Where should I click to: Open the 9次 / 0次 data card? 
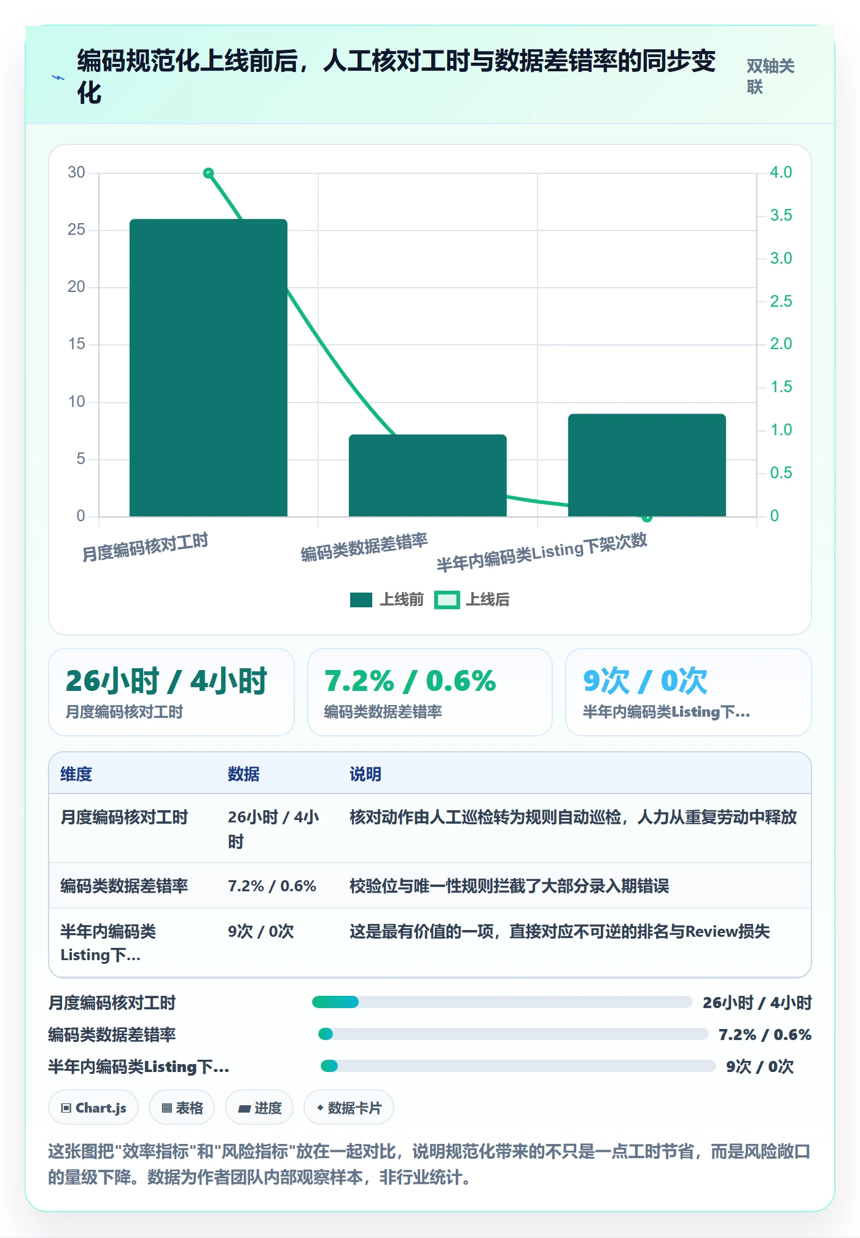[689, 692]
